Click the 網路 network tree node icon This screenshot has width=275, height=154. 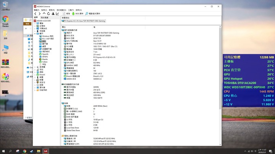(37, 72)
